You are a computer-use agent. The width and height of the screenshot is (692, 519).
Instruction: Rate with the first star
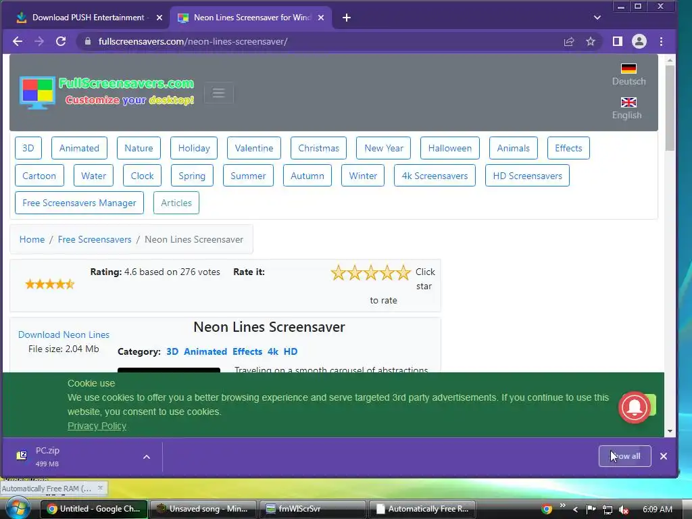point(339,273)
